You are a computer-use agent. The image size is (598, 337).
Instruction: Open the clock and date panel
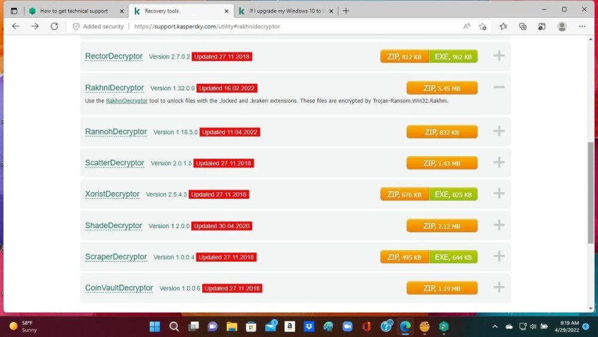(567, 326)
